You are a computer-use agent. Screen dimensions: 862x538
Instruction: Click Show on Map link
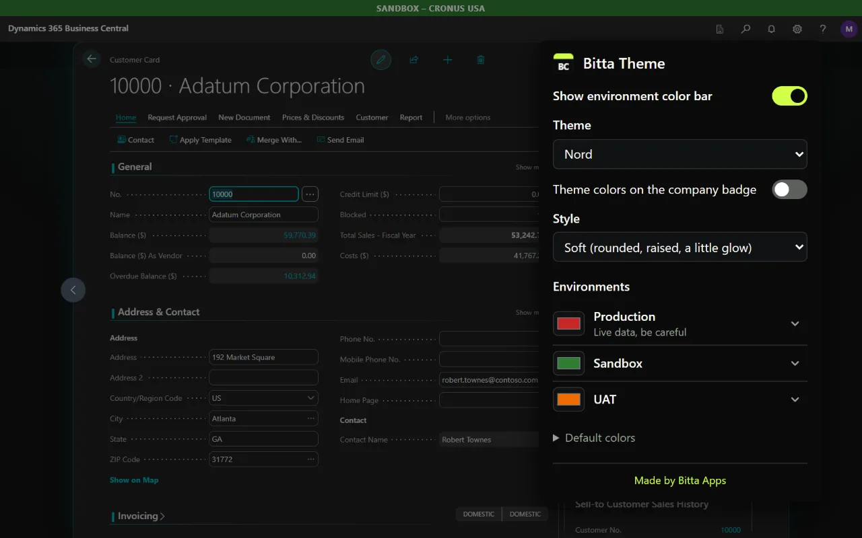click(134, 480)
